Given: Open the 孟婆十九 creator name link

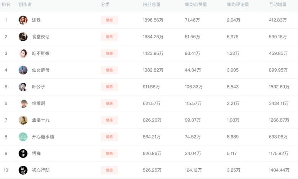Looking at the screenshot, I should click(x=41, y=120).
